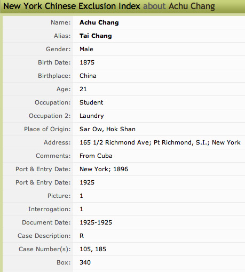This screenshot has height=272, width=245.
Task: Click the 'Alias:' field label
Action: click(x=62, y=36)
